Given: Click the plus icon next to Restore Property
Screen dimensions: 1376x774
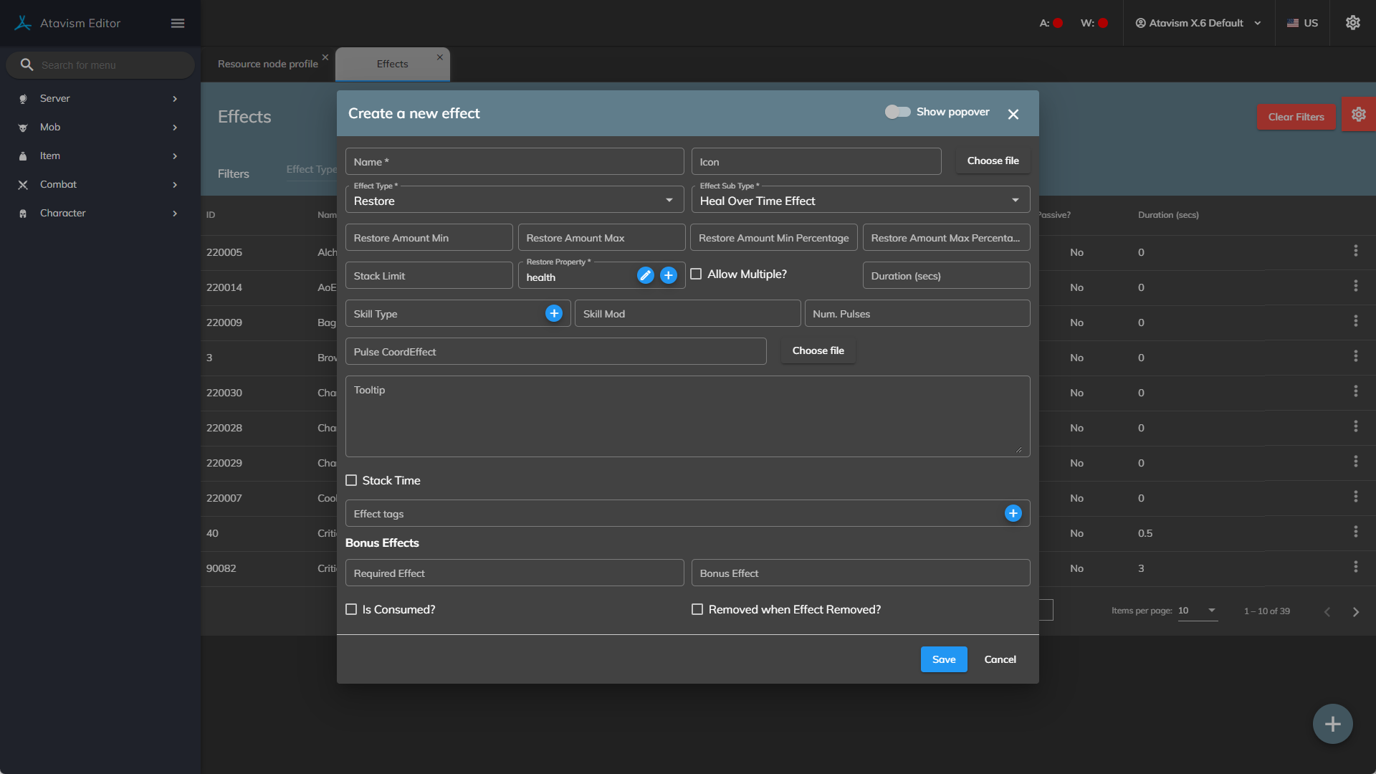Looking at the screenshot, I should (x=669, y=275).
